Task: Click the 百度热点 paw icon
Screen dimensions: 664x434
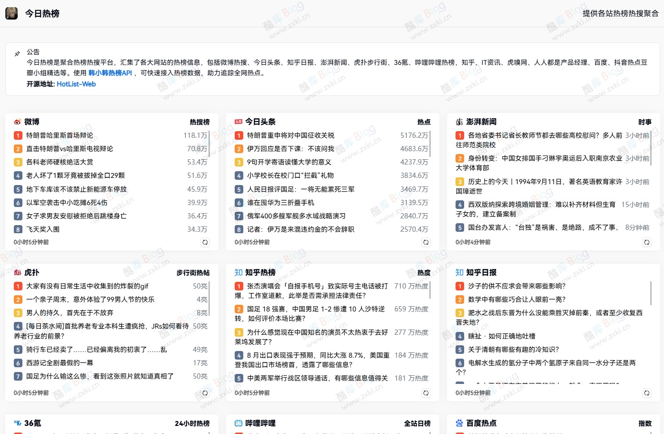Action: [459, 423]
